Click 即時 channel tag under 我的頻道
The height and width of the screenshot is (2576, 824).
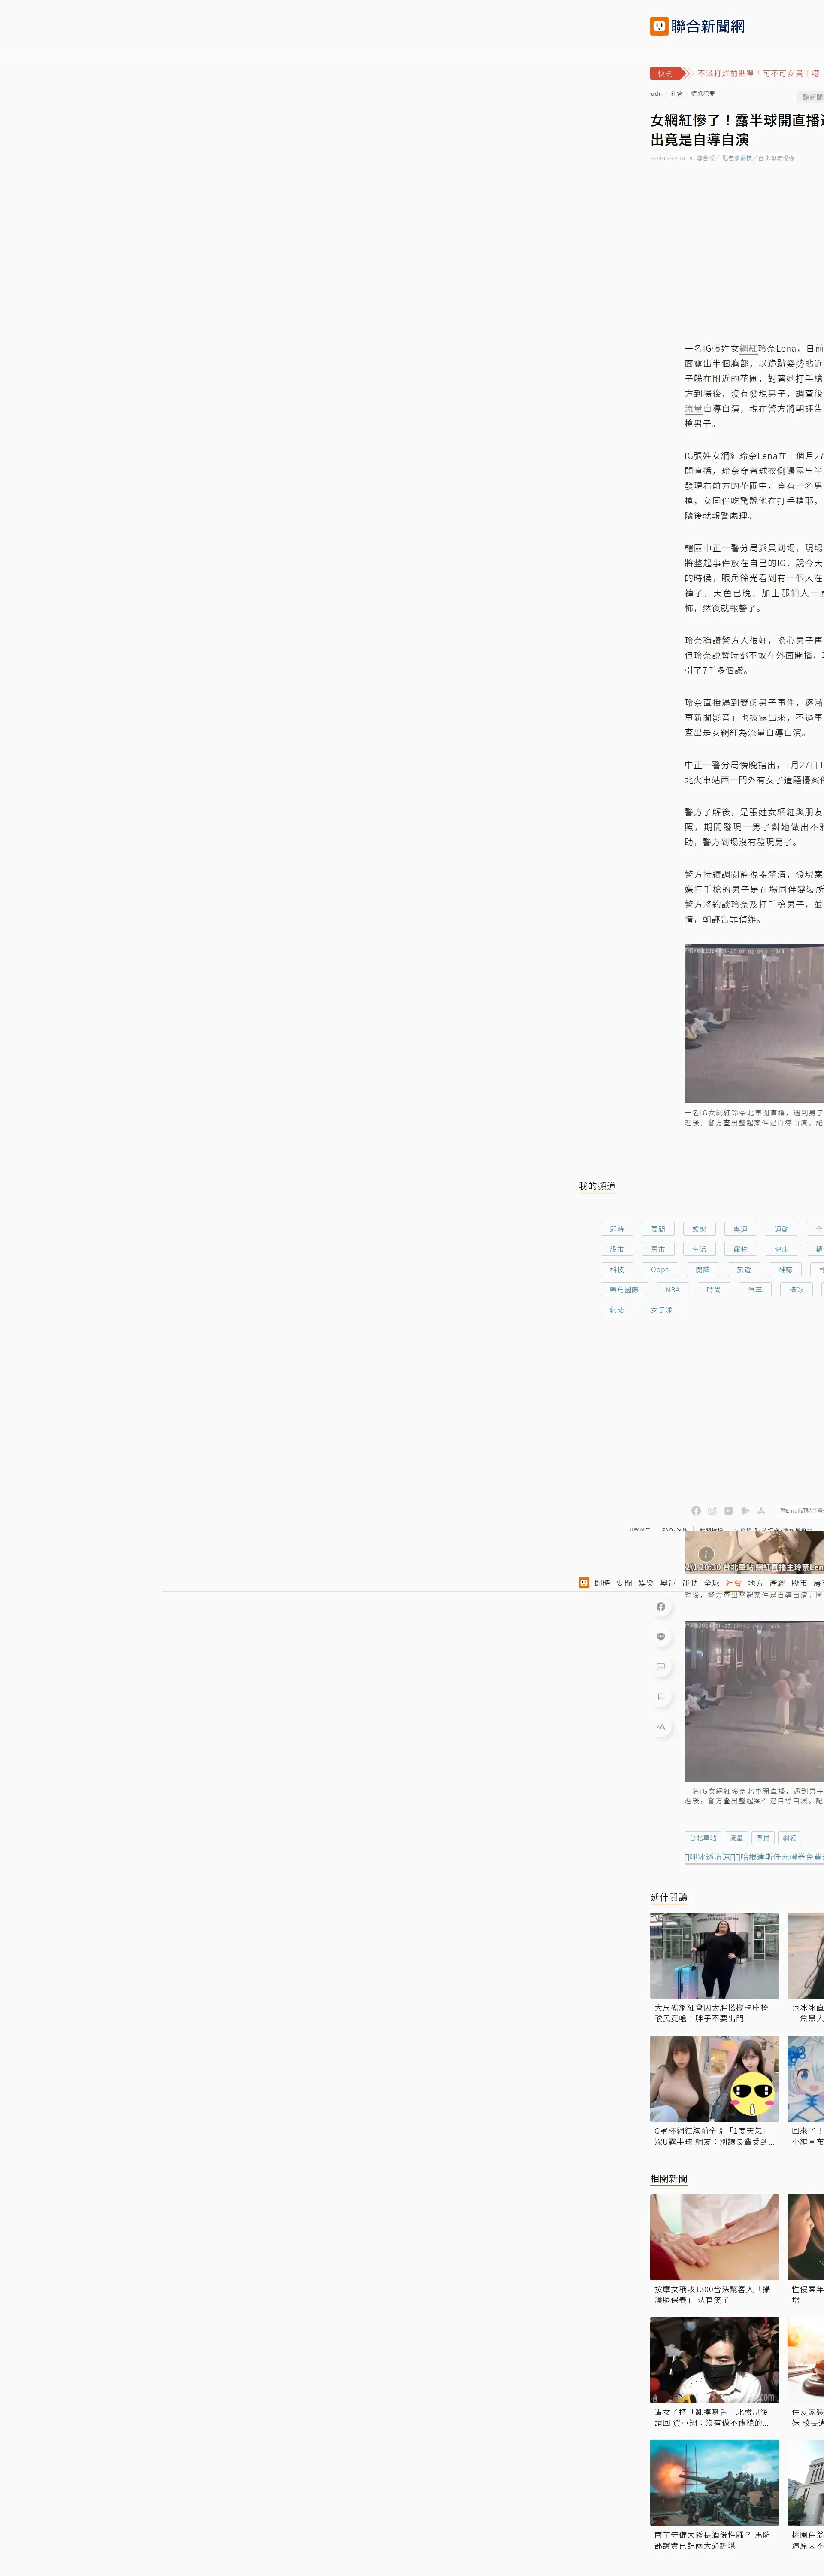click(617, 1229)
